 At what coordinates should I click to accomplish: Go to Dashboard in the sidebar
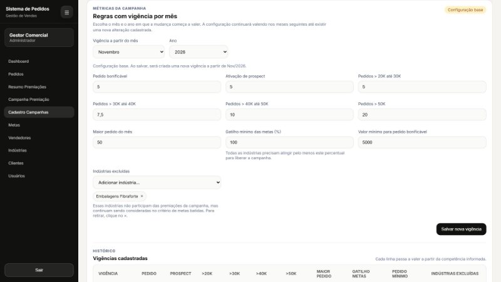[39, 61]
